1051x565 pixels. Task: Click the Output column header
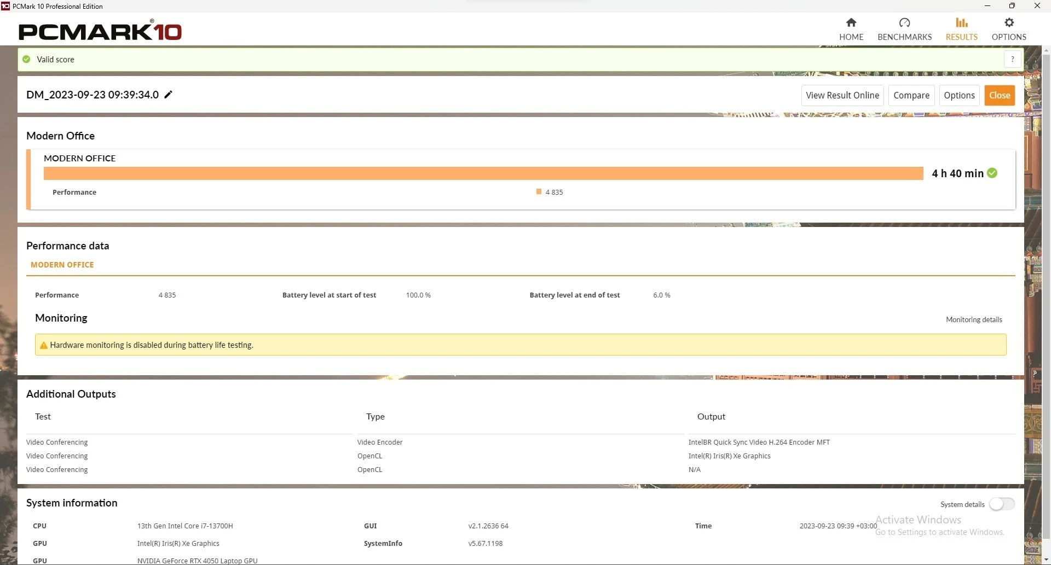click(711, 416)
